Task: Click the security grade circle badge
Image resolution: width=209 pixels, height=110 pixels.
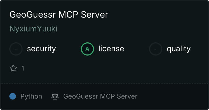Action: 16,49
